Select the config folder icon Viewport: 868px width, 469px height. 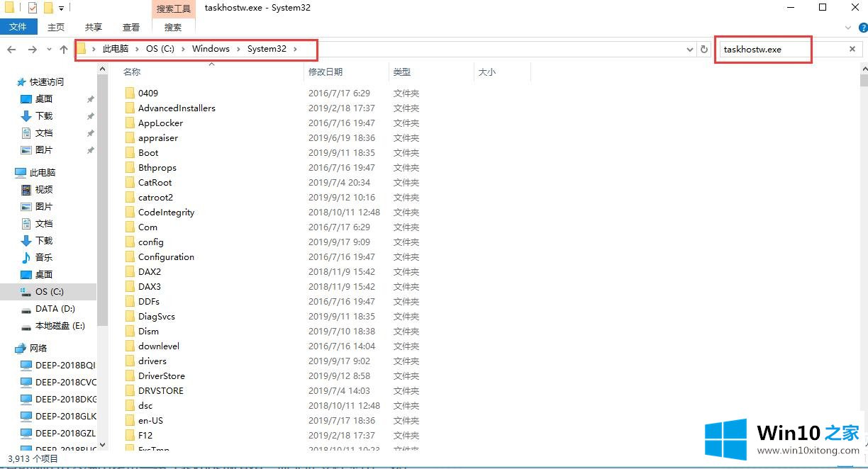(x=130, y=242)
